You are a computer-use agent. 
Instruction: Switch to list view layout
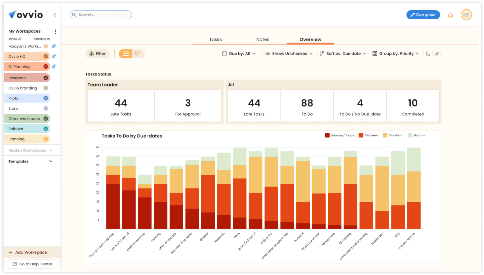[x=126, y=54]
